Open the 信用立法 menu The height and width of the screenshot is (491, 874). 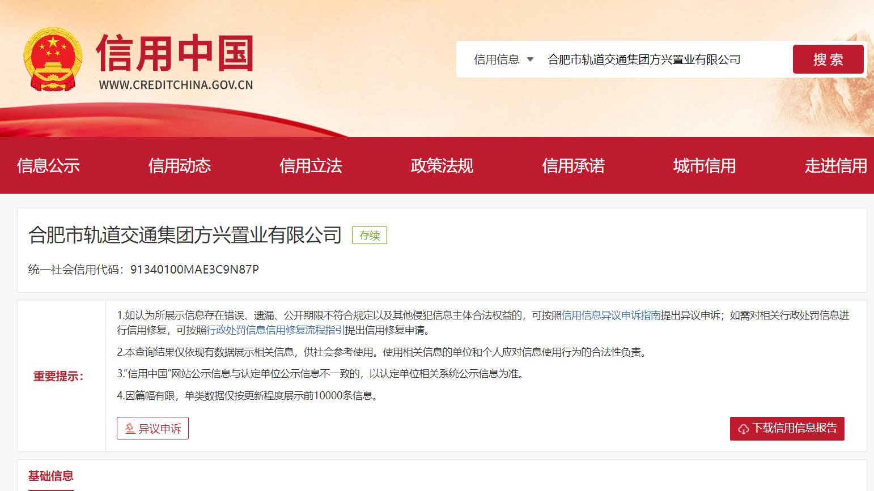coord(311,165)
